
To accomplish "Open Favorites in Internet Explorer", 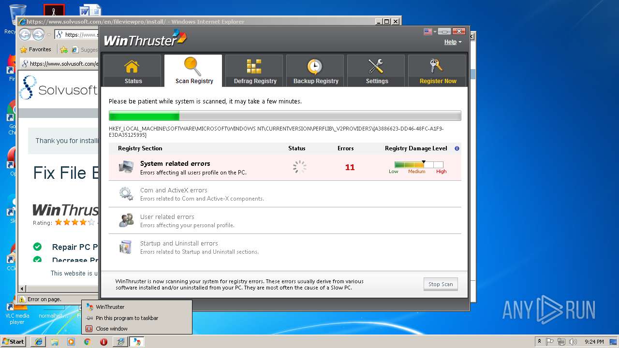I will pyautogui.click(x=35, y=49).
